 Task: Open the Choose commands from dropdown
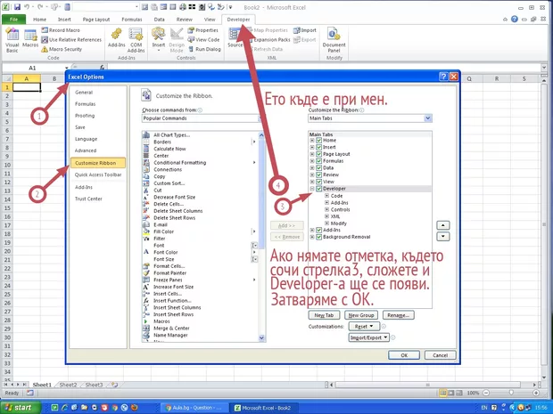point(201,118)
